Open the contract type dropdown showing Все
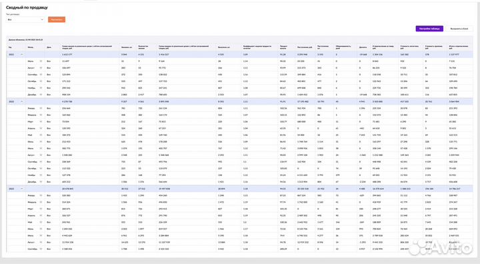This screenshot has width=480, height=264. point(25,19)
